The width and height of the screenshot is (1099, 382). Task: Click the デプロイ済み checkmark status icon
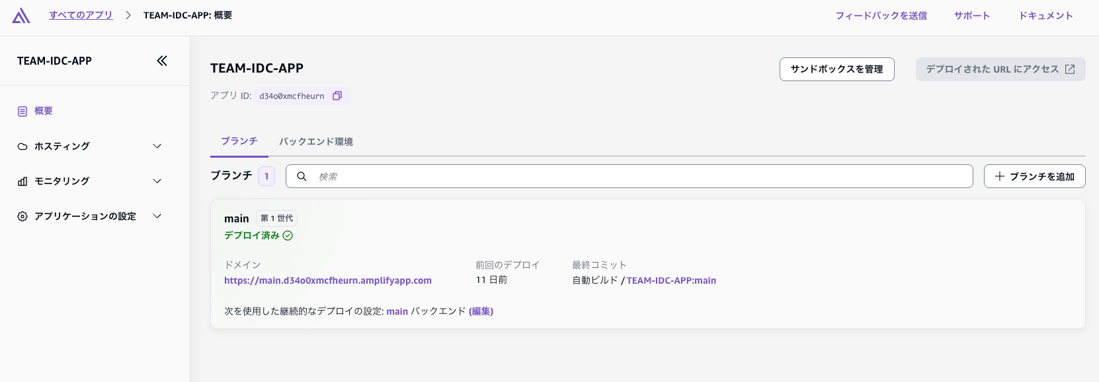[x=288, y=236]
